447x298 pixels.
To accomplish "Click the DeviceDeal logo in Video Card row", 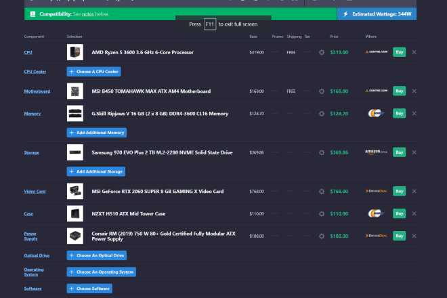I will [377, 191].
